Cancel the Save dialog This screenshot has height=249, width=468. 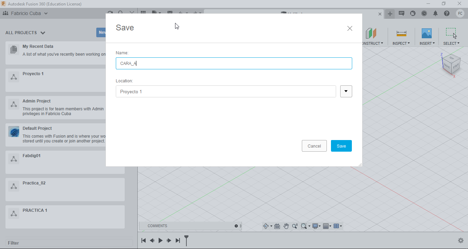[314, 146]
